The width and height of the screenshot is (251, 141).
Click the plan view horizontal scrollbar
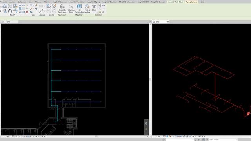[x=96, y=137]
